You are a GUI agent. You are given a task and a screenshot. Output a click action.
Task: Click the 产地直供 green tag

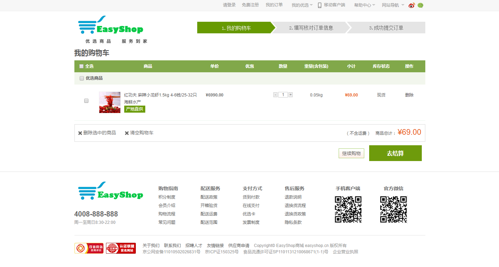coord(135,109)
